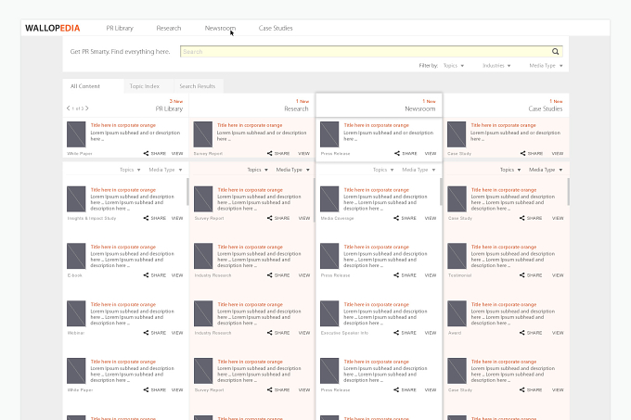Click the '1 of 3' page indicator

point(77,108)
